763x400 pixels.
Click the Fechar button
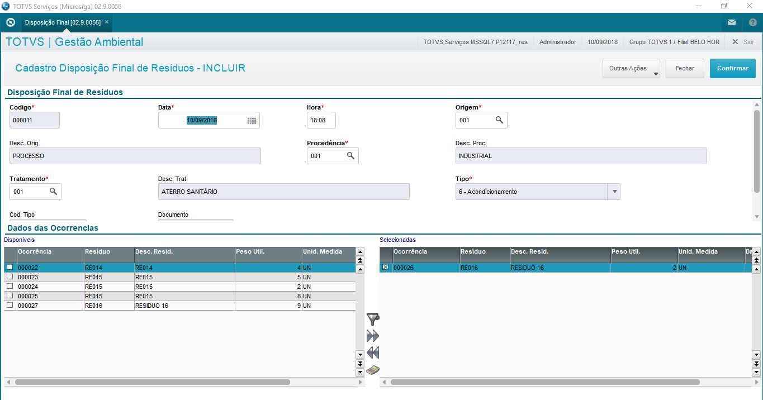[x=685, y=68]
